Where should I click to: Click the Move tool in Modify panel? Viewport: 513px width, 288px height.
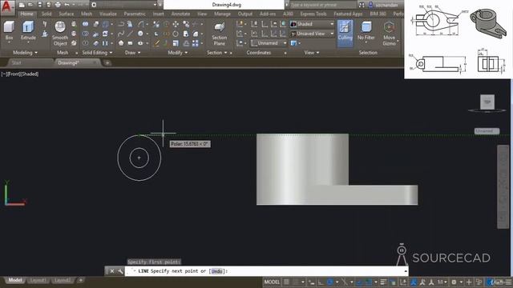coord(176,24)
